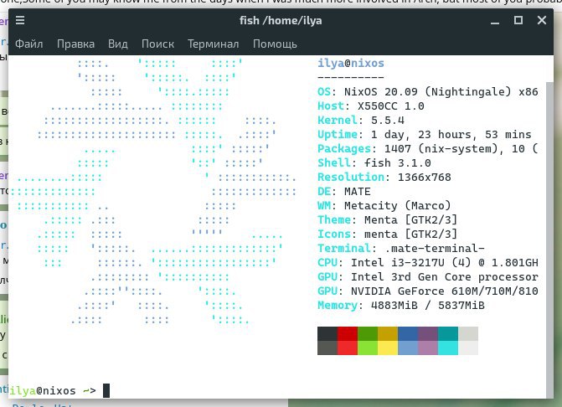Click the CPU line 'Intel i3-3217U'
The width and height of the screenshot is (562, 407).
398,263
